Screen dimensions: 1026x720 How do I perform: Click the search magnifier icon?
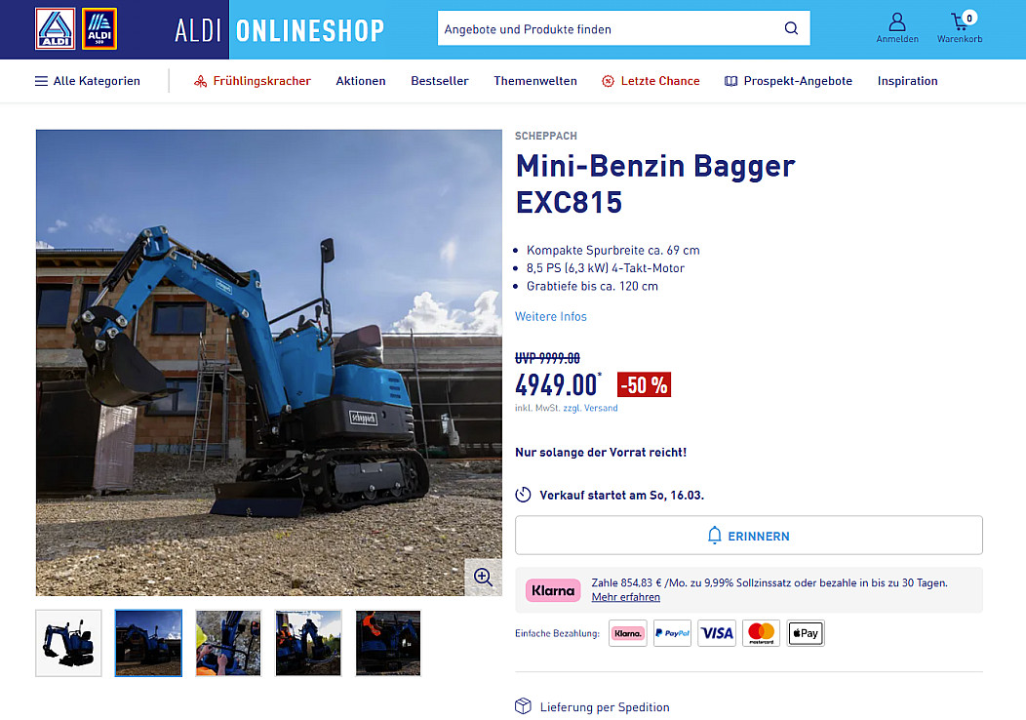pyautogui.click(x=791, y=28)
